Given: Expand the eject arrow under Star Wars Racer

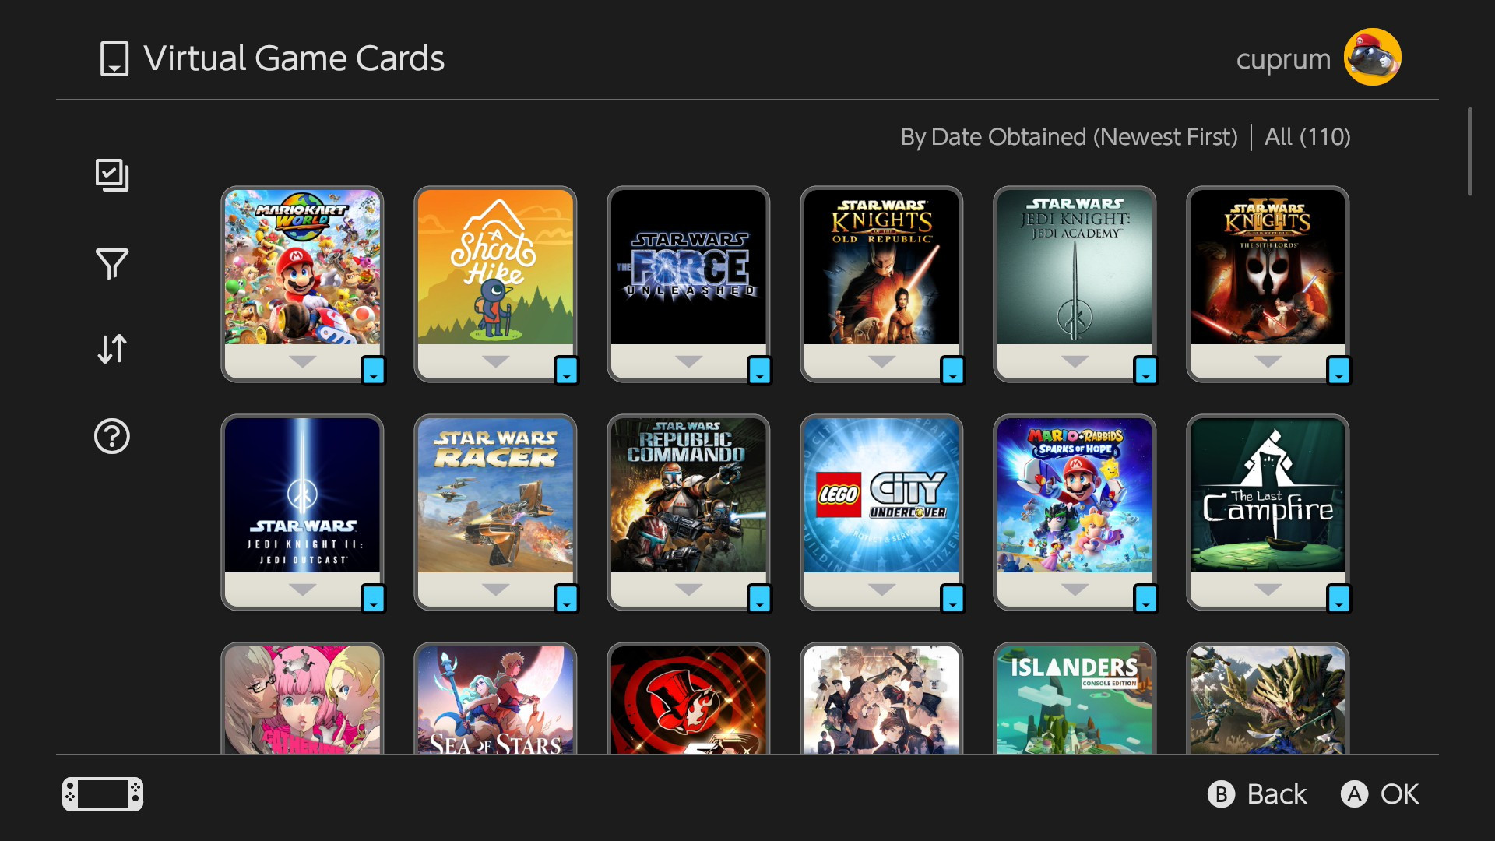Looking at the screenshot, I should (495, 589).
